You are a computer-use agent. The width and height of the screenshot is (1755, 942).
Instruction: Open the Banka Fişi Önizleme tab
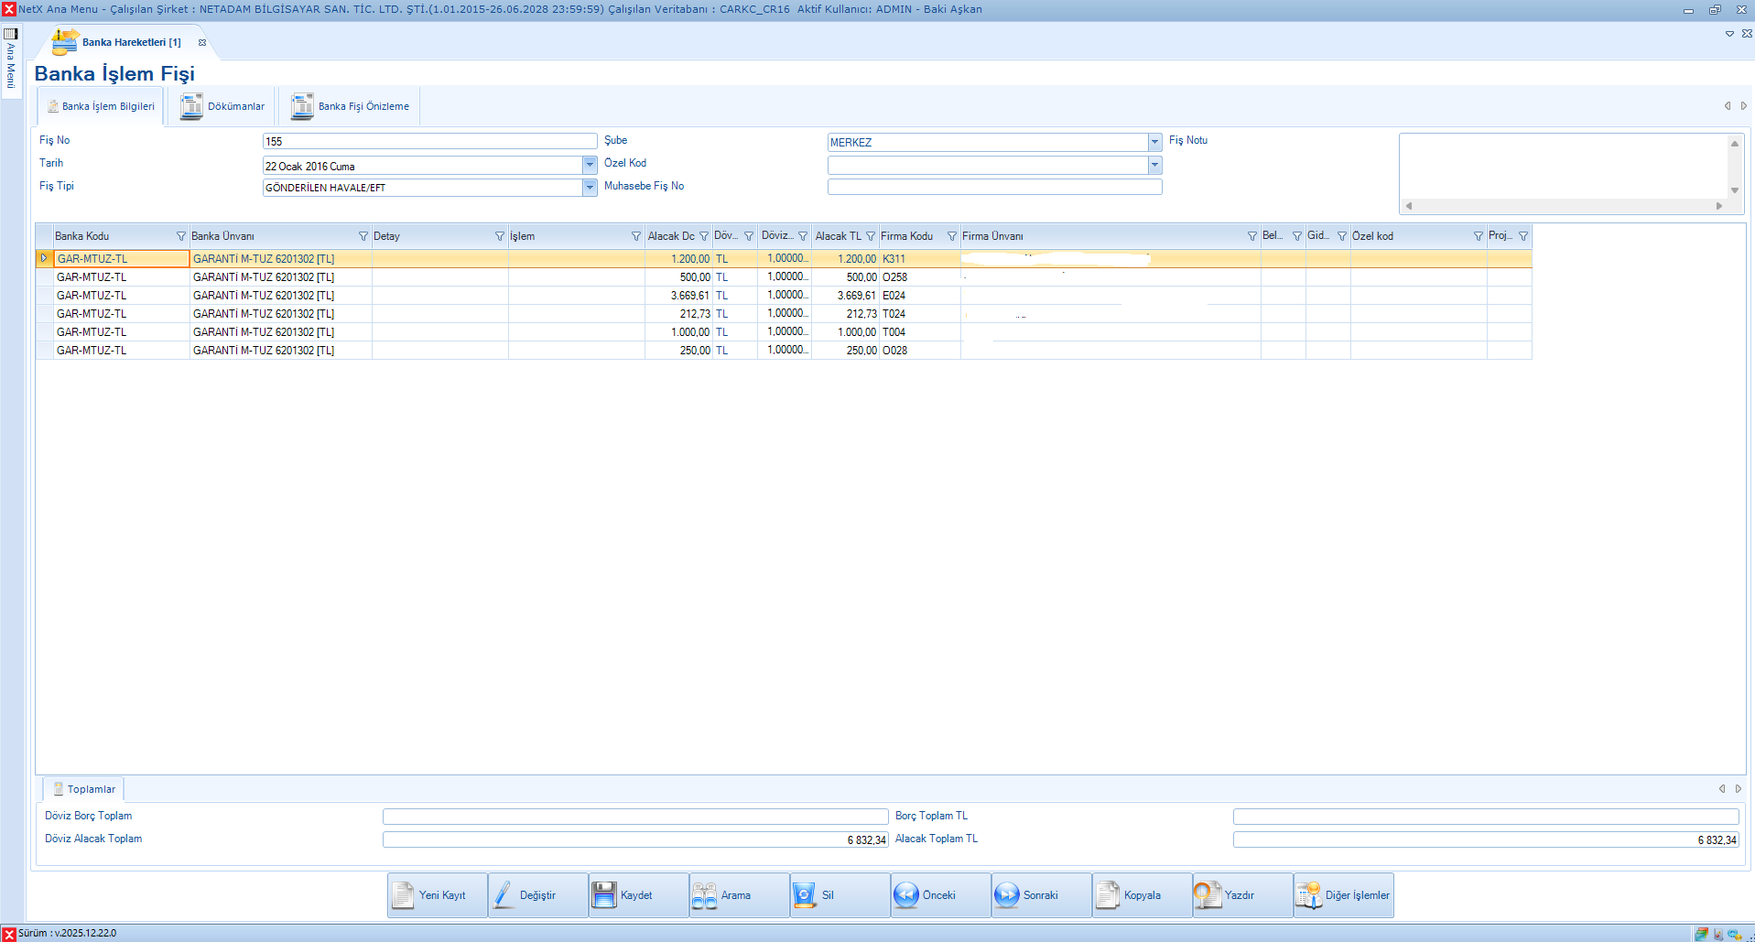(351, 107)
